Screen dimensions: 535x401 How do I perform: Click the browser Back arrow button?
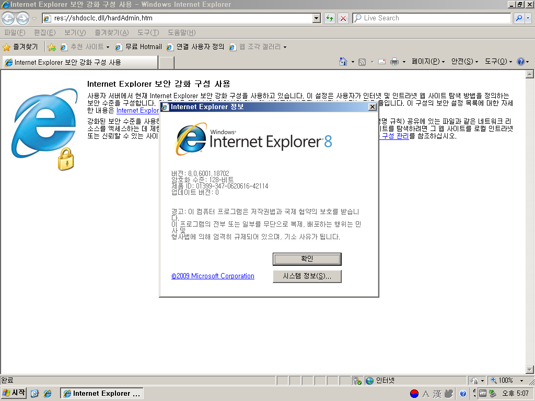click(x=8, y=18)
